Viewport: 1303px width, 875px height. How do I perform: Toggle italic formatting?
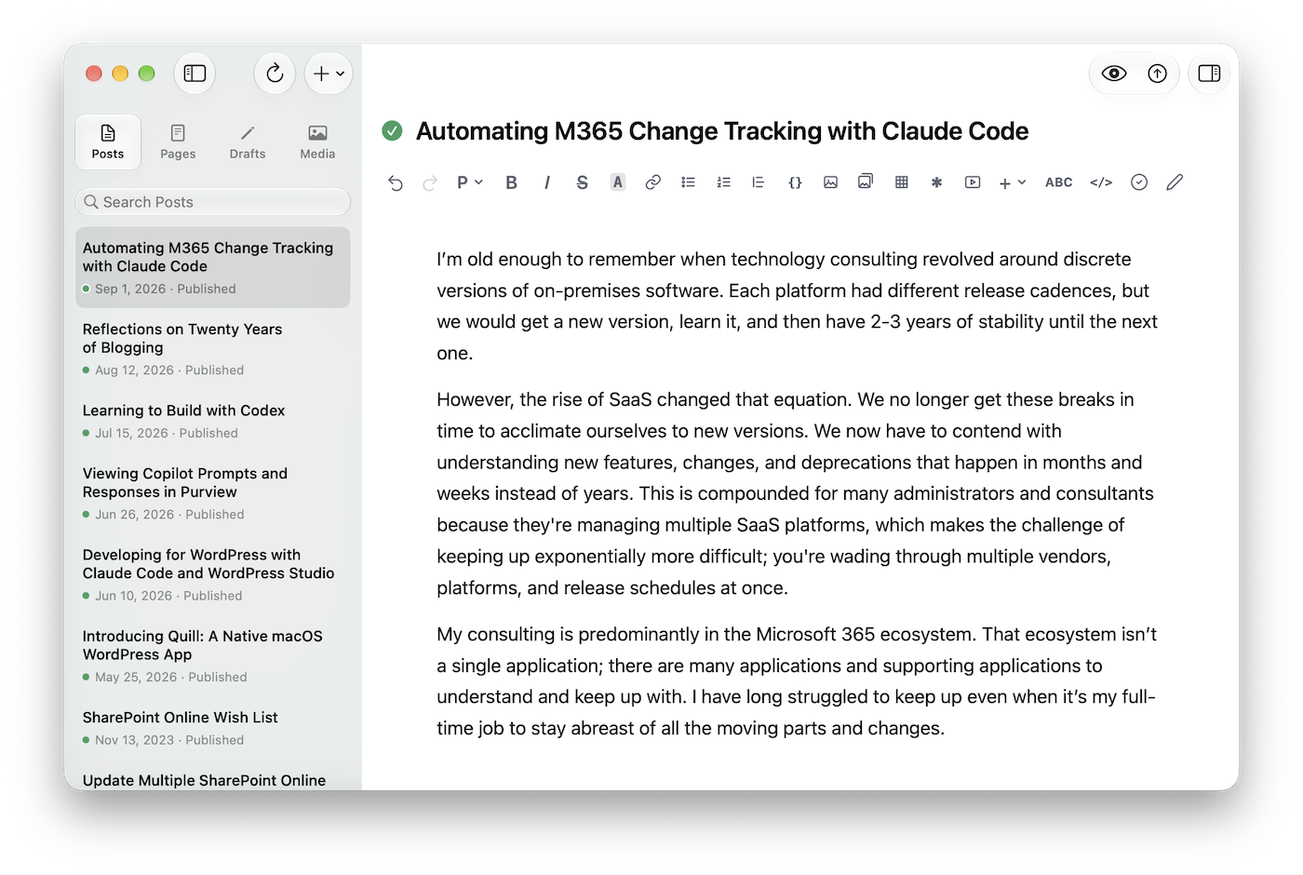(x=546, y=182)
